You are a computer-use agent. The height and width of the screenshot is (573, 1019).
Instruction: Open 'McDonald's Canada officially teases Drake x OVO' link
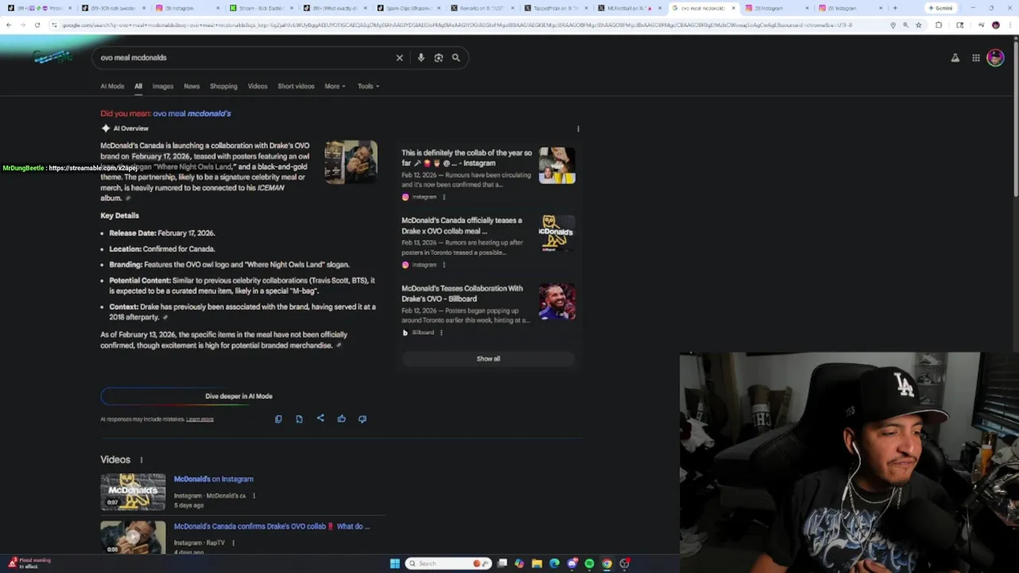[x=462, y=225]
